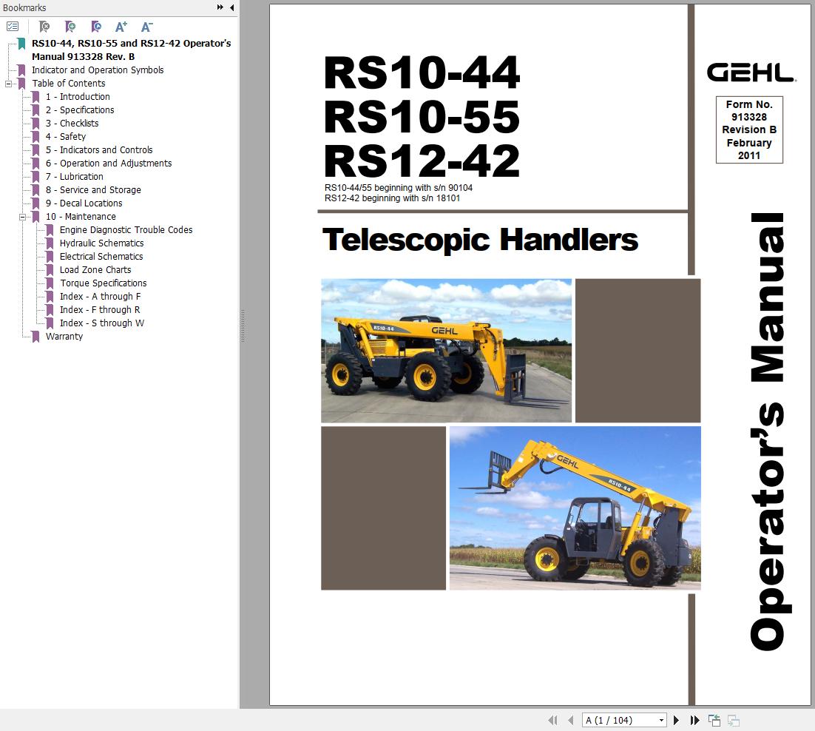
Task: Open the Index - F through R bookmark
Action: pyautogui.click(x=100, y=310)
